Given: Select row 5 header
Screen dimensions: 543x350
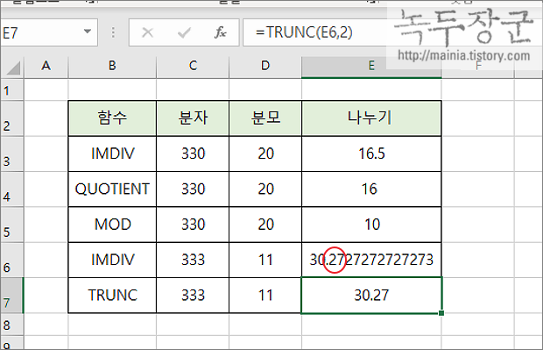Looking at the screenshot, I should pos(11,225).
